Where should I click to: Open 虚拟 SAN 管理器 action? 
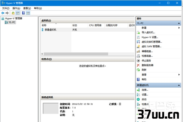[x=152, y=46]
